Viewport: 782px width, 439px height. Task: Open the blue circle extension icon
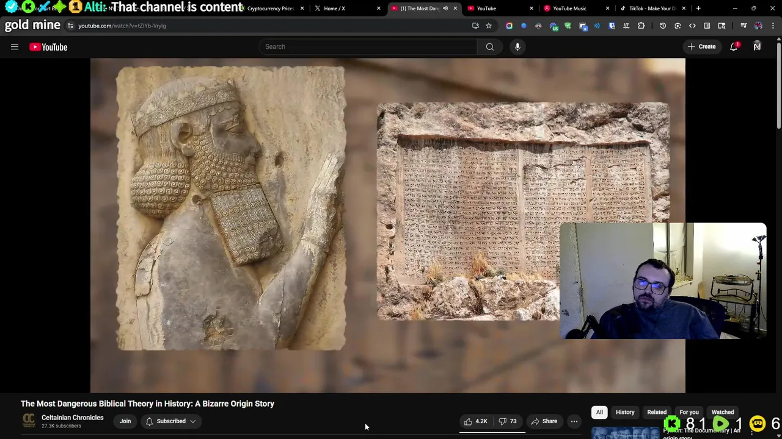[524, 26]
